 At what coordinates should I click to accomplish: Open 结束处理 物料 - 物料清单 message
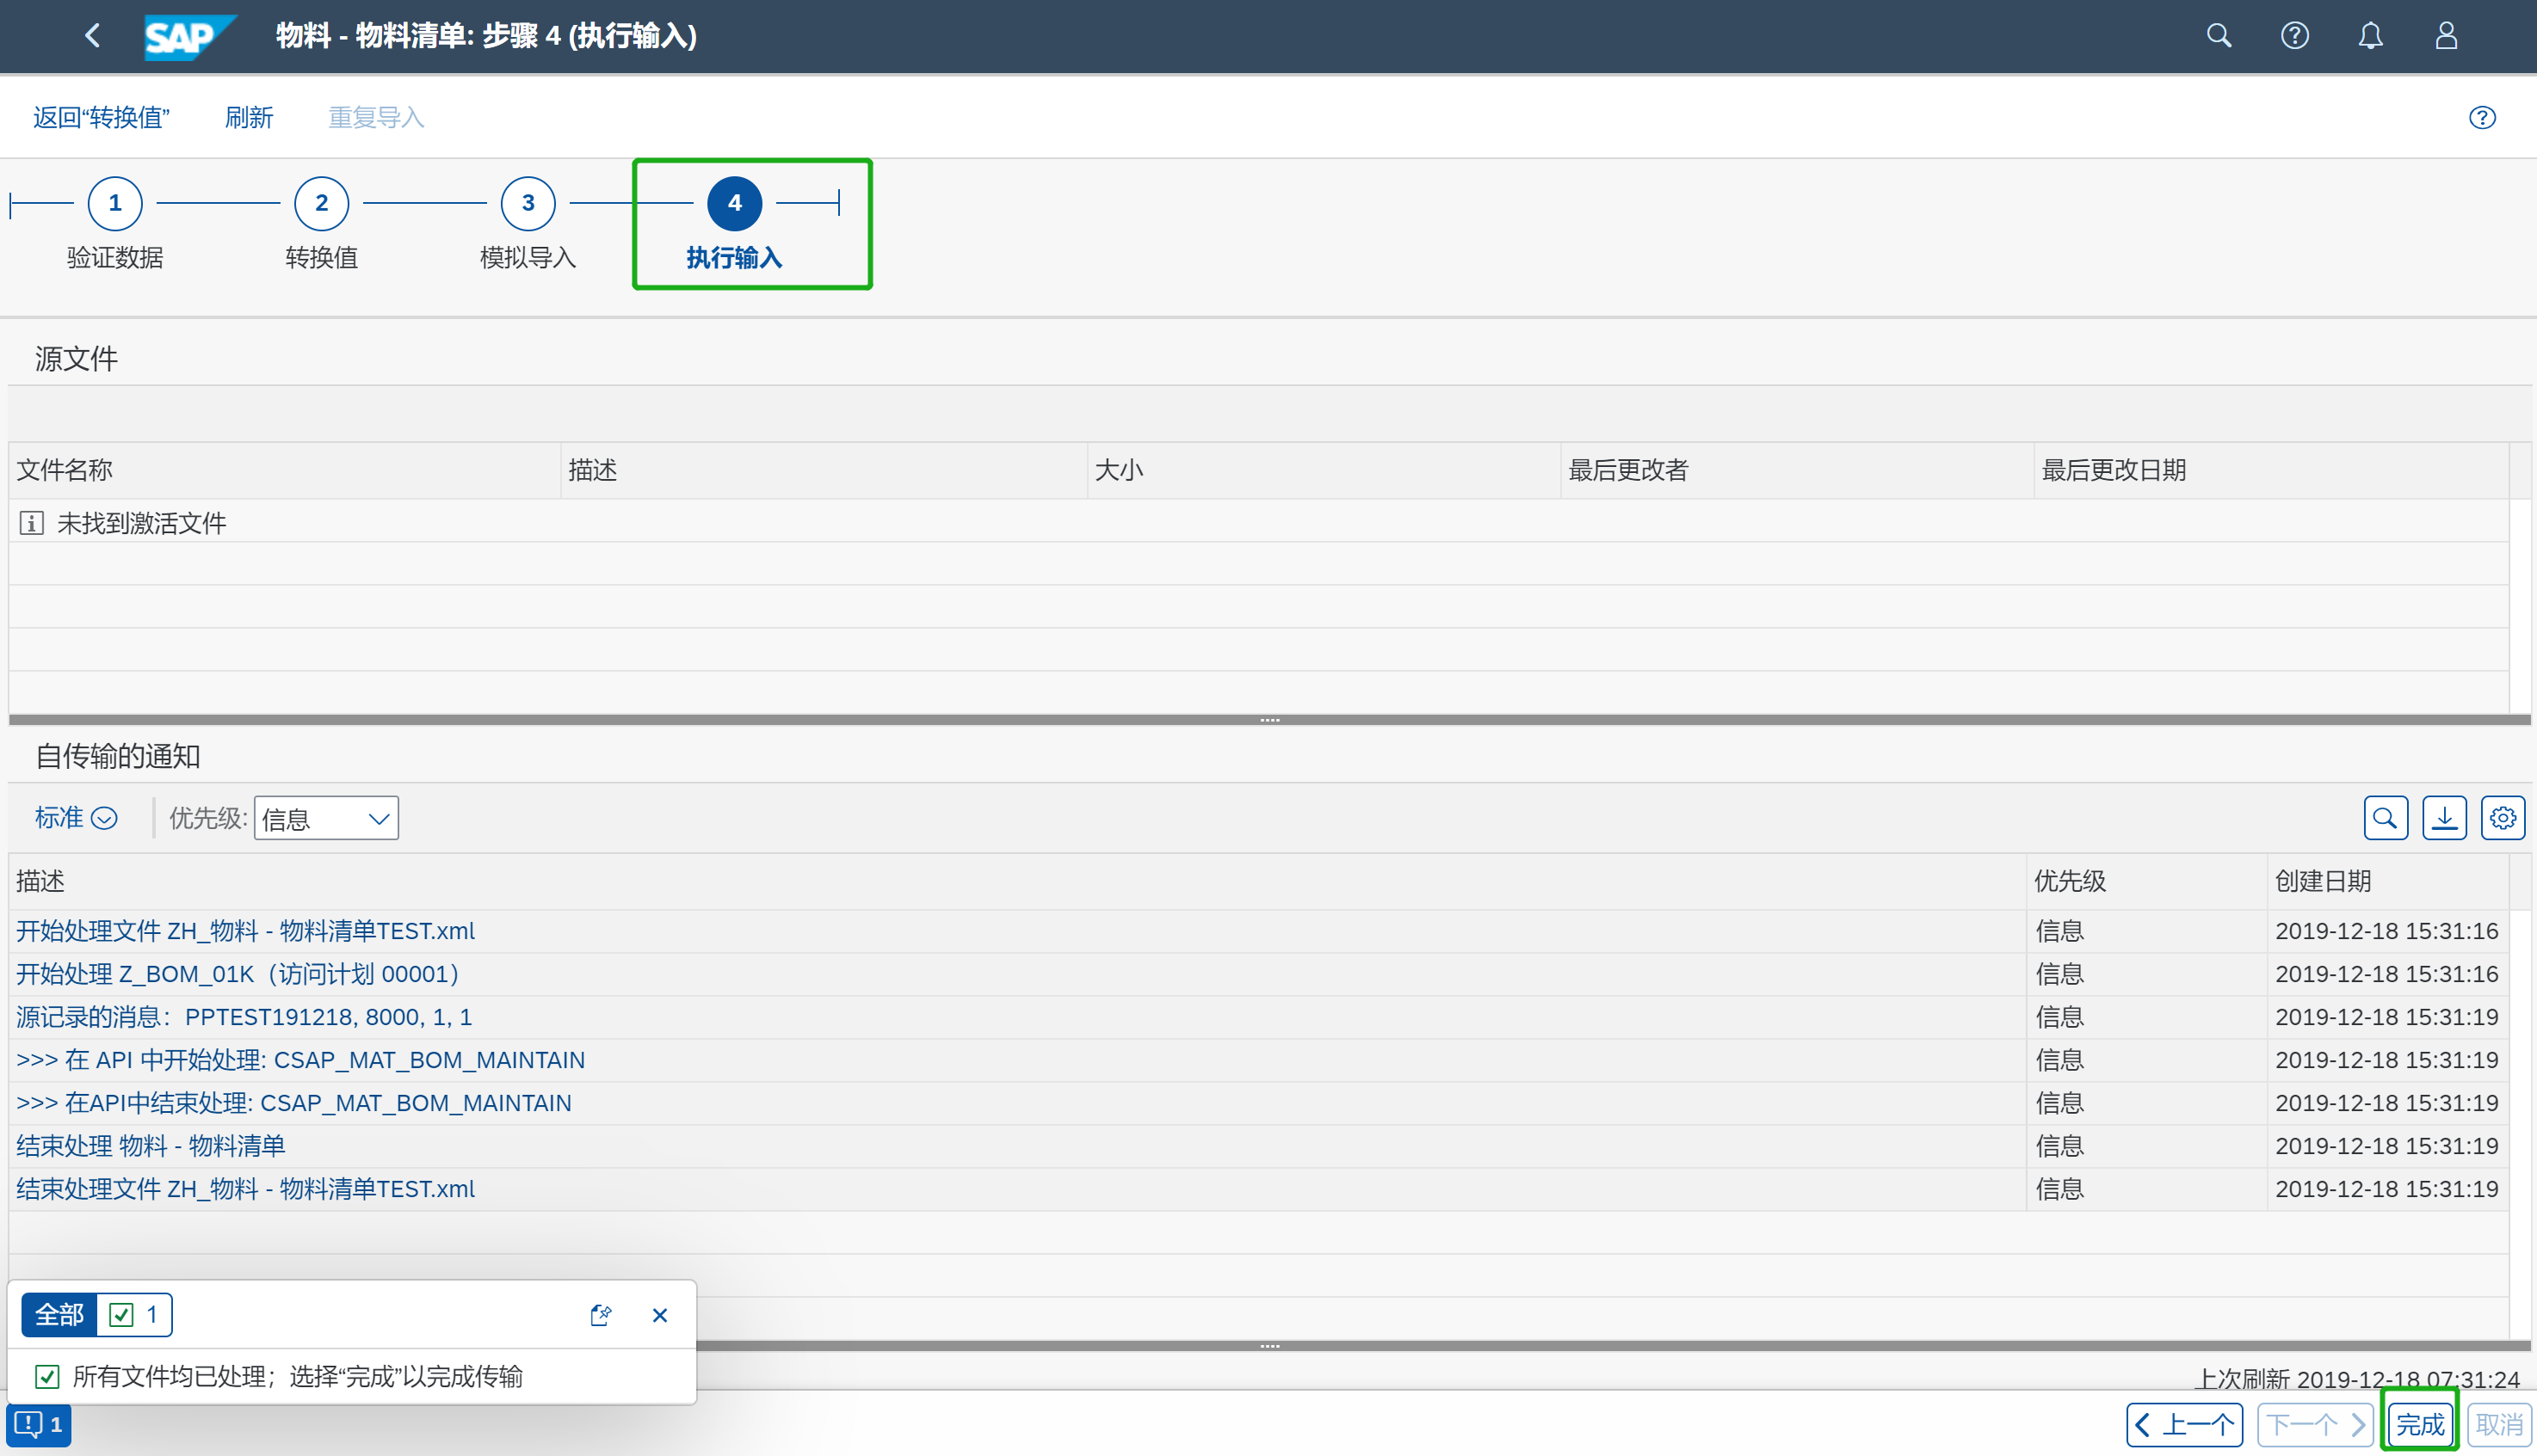(x=151, y=1146)
